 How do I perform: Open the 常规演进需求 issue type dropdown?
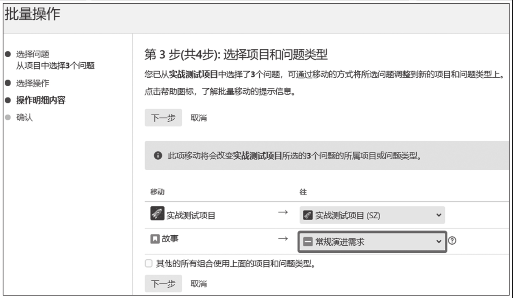[x=372, y=242]
